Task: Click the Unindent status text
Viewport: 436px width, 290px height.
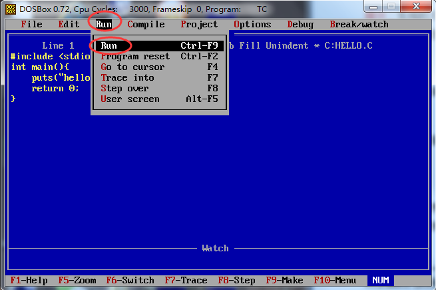Action: (x=287, y=46)
